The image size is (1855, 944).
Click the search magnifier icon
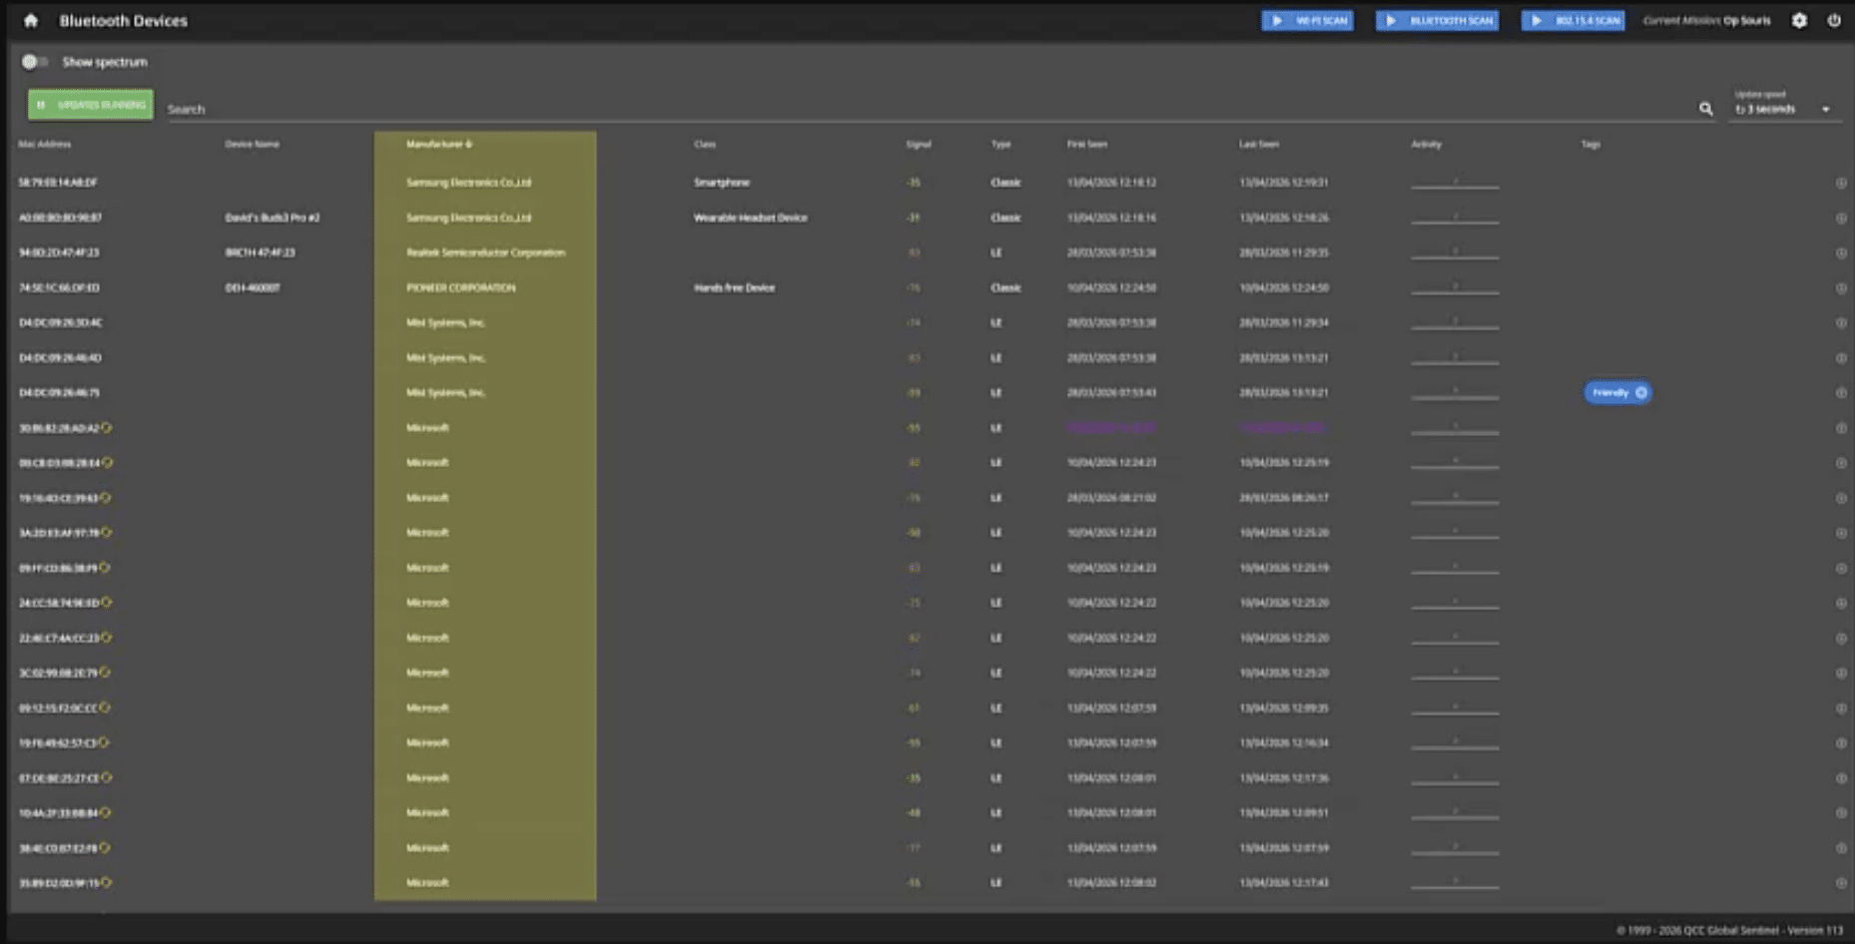click(x=1706, y=109)
